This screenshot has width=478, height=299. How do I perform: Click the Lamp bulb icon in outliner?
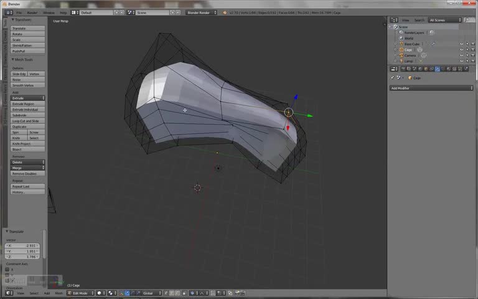(x=401, y=61)
